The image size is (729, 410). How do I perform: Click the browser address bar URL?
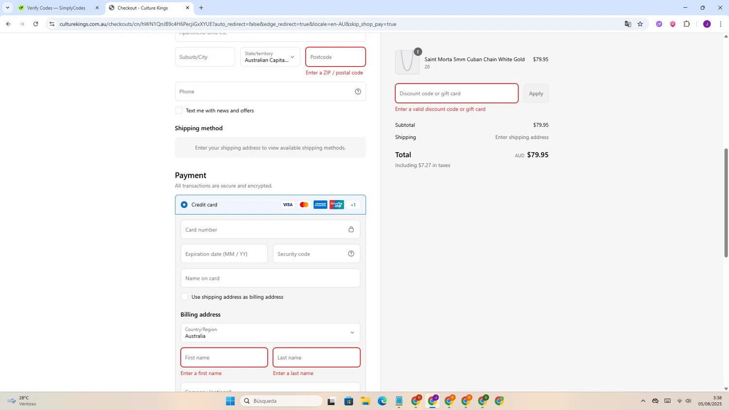point(228,24)
